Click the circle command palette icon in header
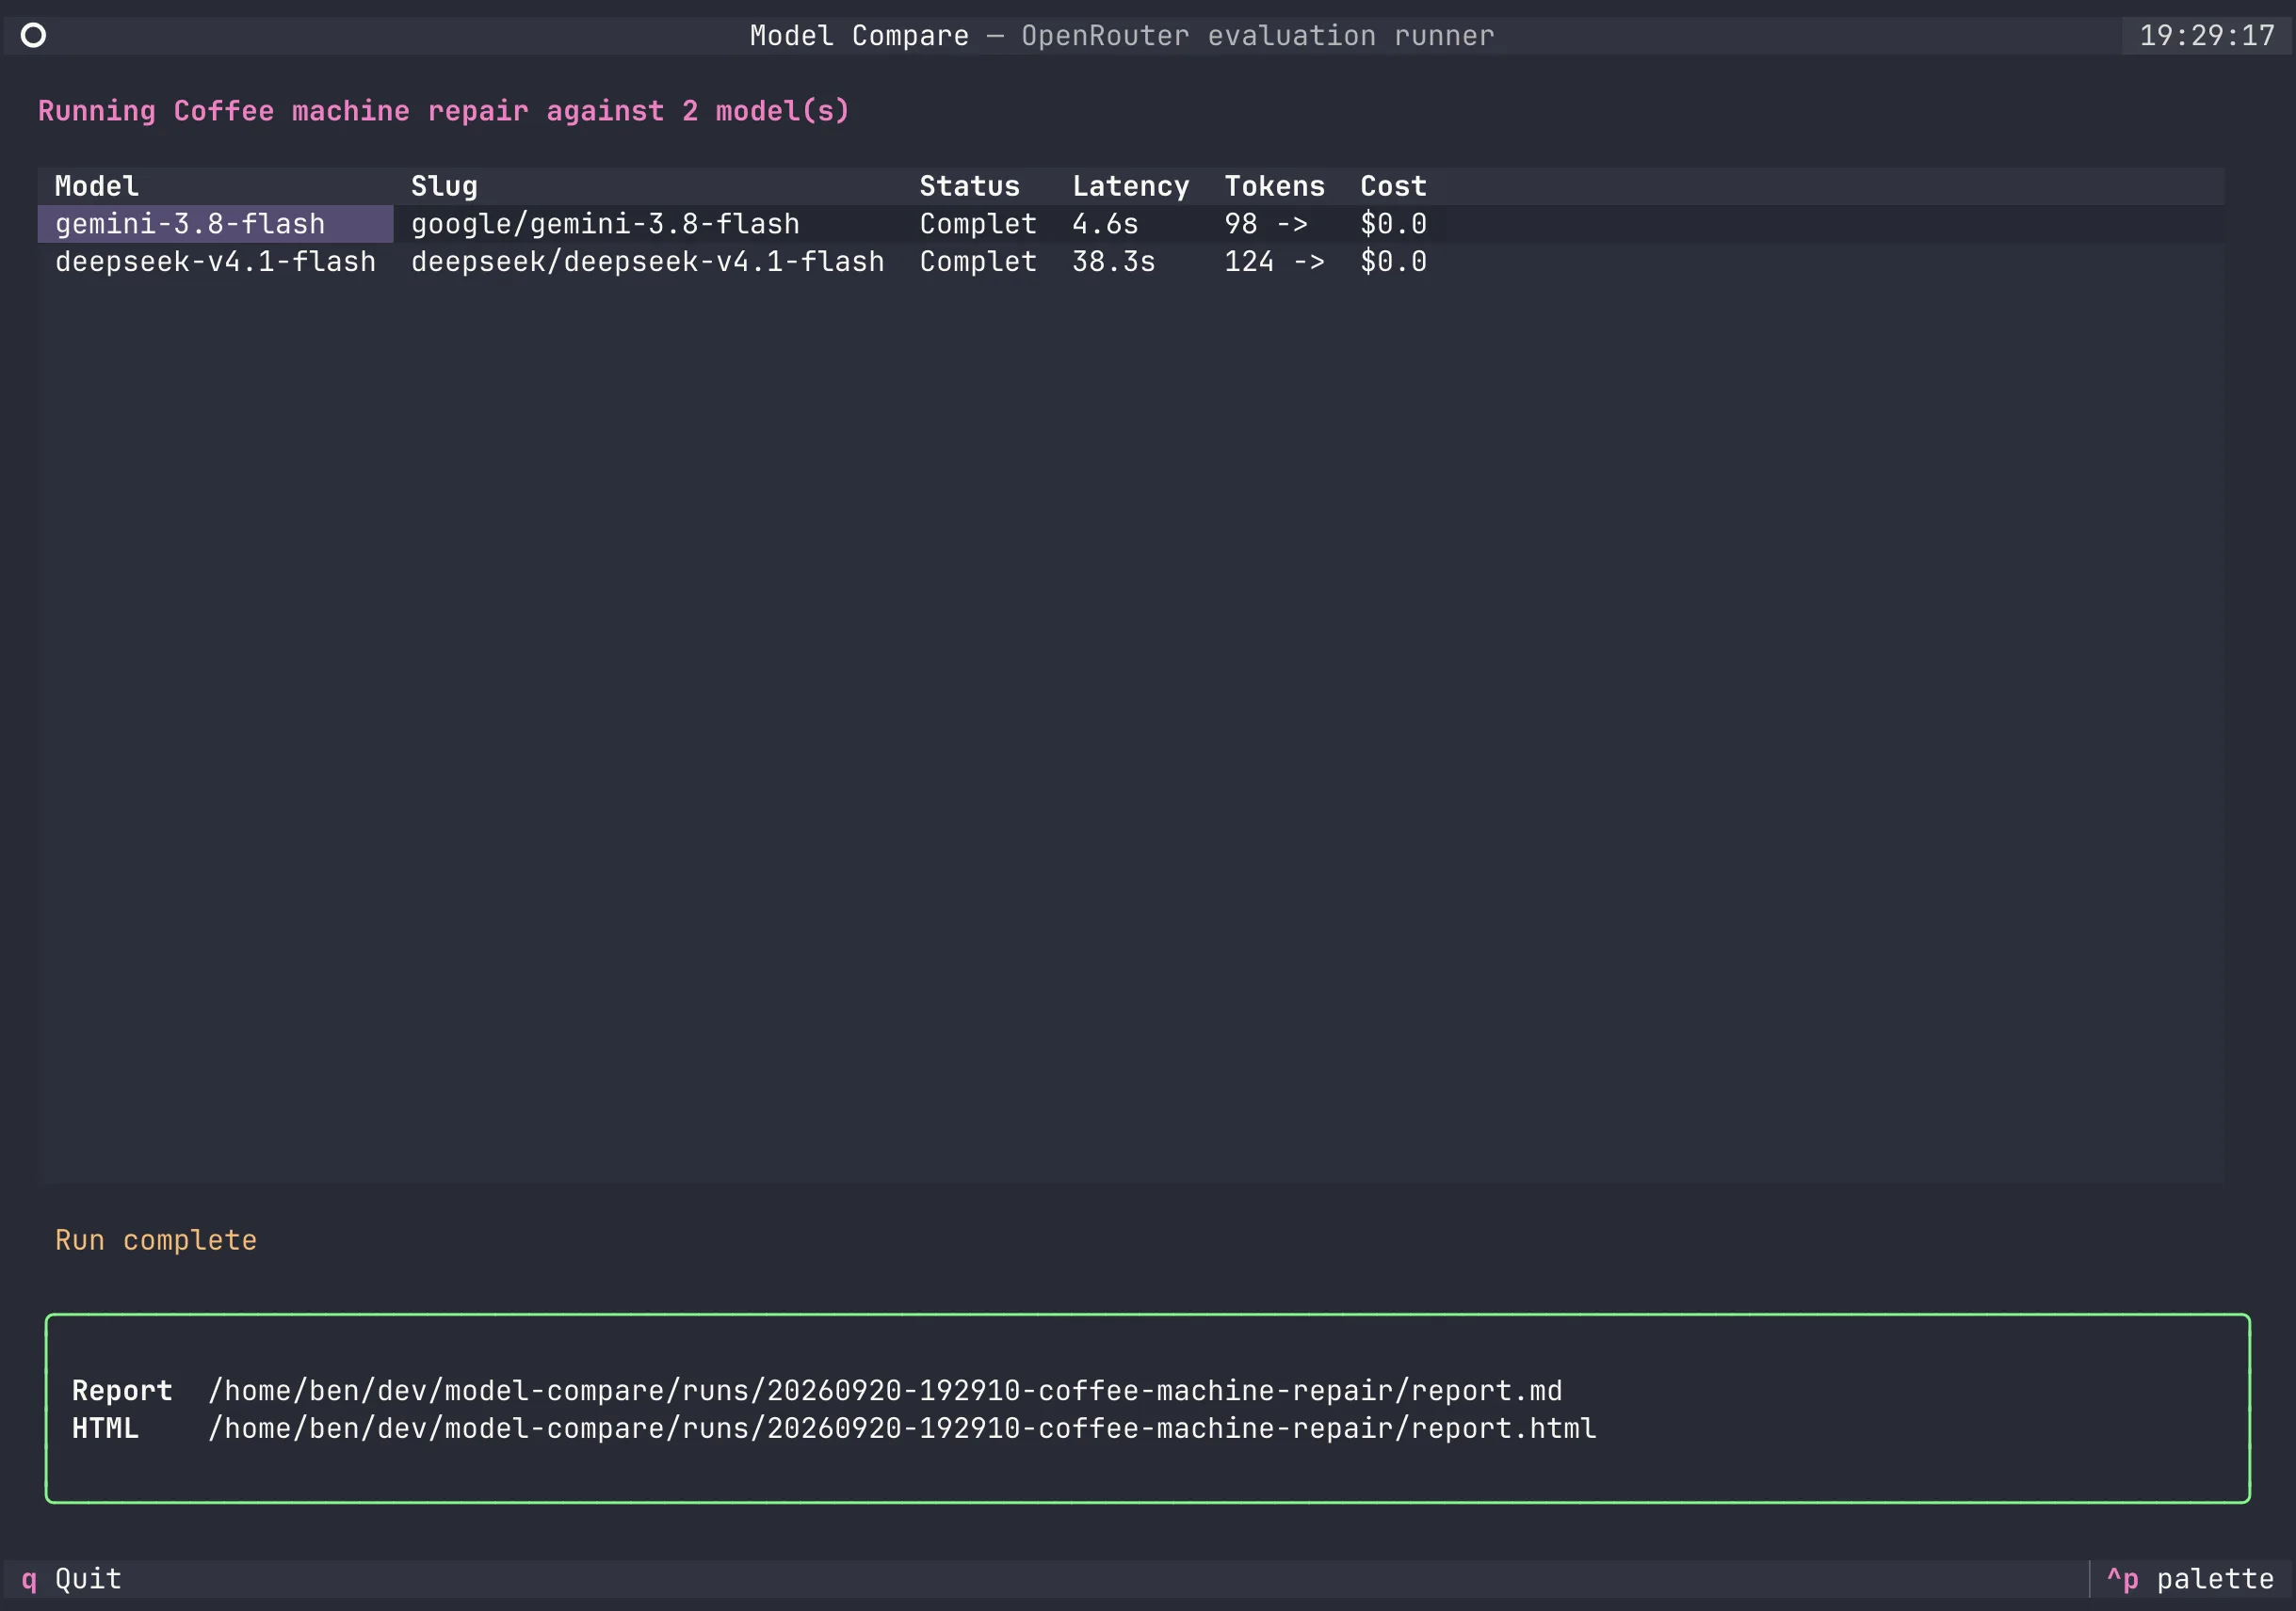The width and height of the screenshot is (2296, 1611). [x=33, y=36]
